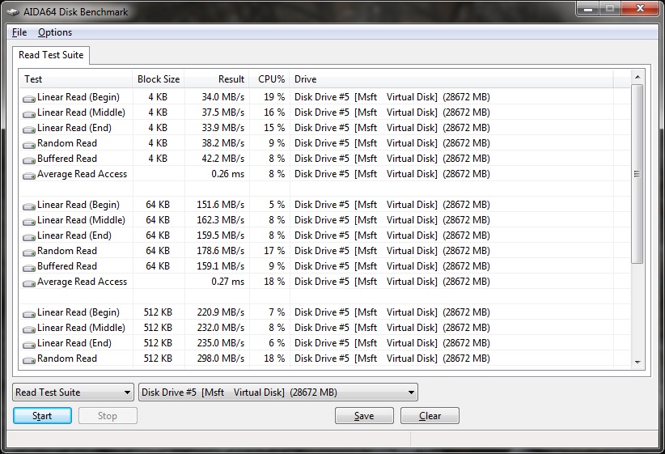The width and height of the screenshot is (665, 454).
Task: Sort by Test column header
Action: tap(76, 79)
